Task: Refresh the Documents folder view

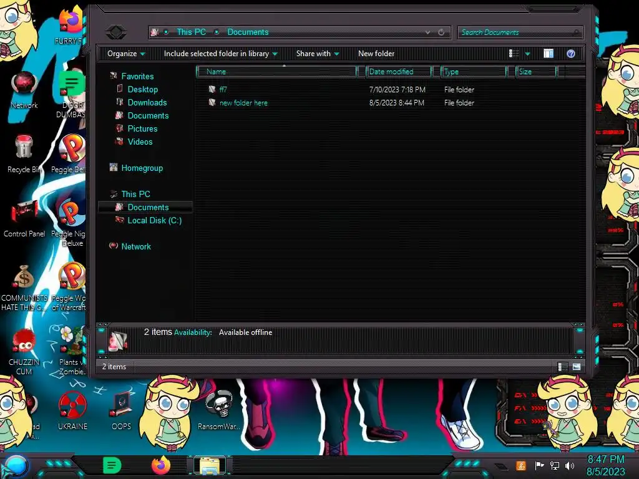Action: click(x=441, y=32)
